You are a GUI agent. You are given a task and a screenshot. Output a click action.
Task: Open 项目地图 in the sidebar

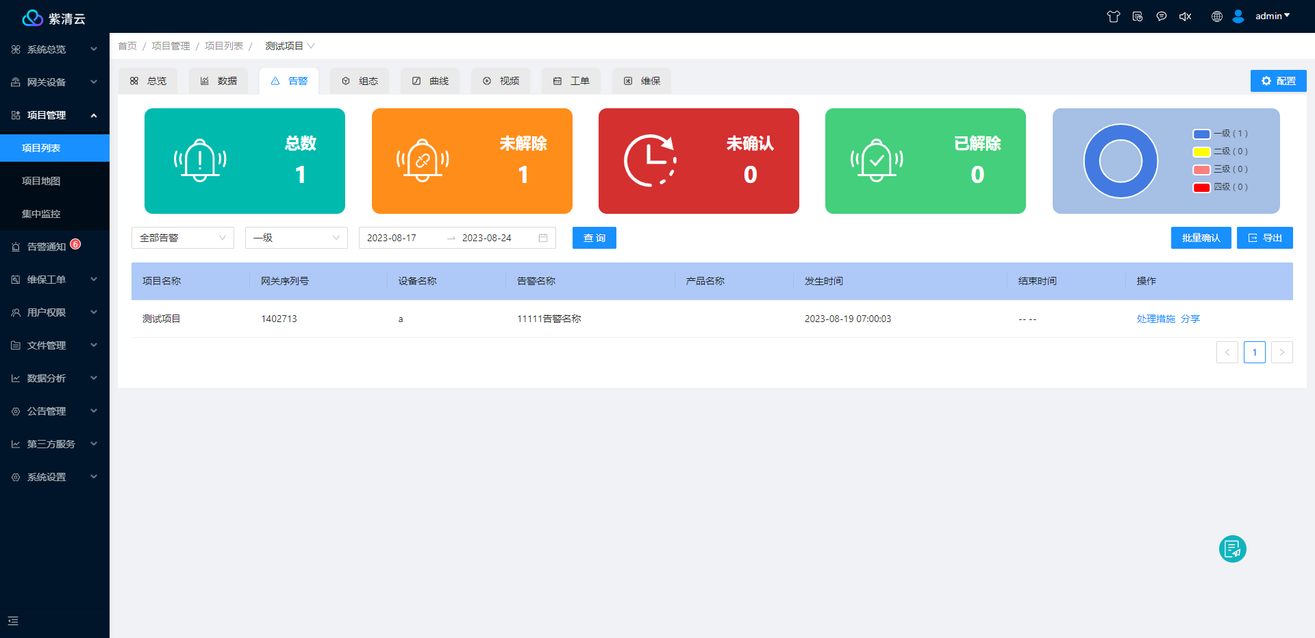55,181
